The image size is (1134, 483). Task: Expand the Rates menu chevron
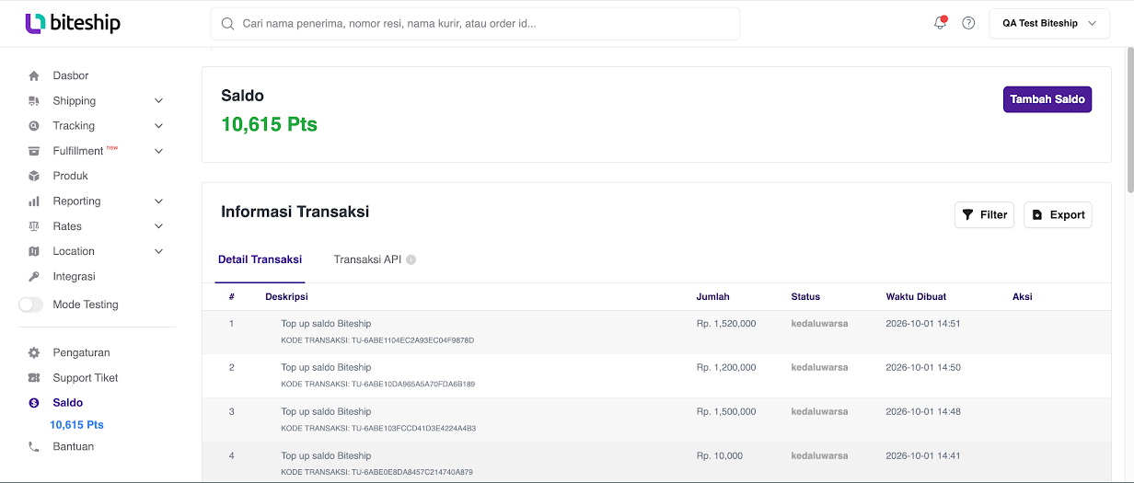tap(158, 226)
